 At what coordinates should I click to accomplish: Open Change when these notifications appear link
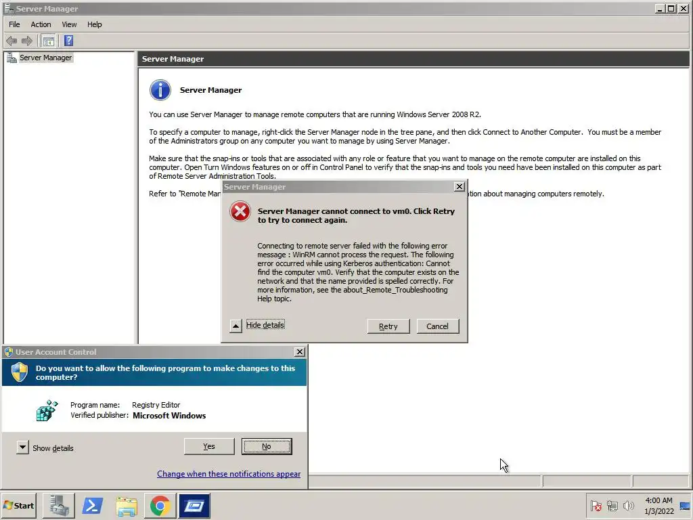point(229,474)
